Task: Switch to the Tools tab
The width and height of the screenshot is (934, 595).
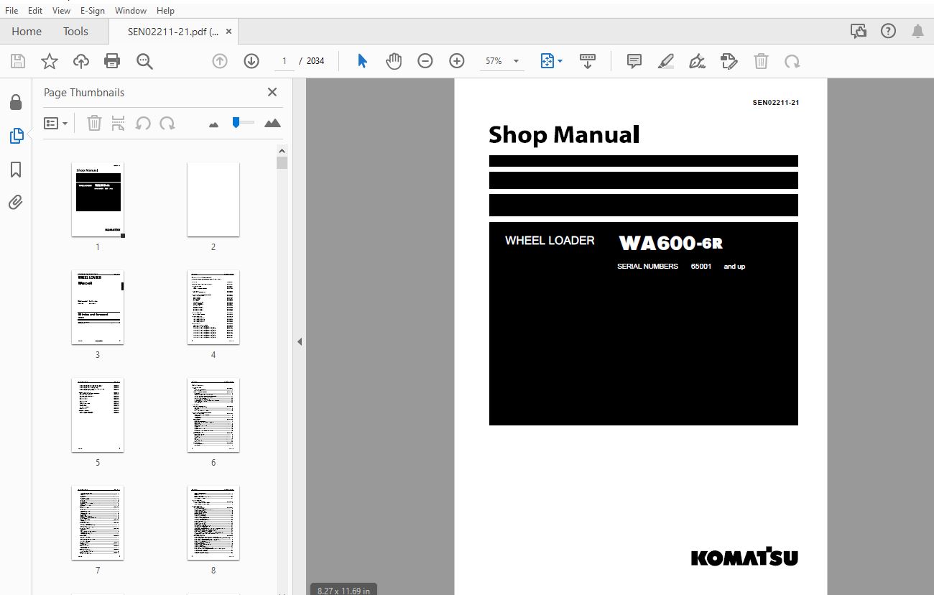Action: click(x=75, y=32)
